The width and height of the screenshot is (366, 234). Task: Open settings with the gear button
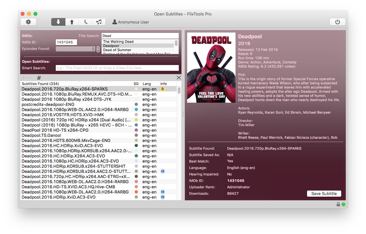pyautogui.click(x=28, y=22)
